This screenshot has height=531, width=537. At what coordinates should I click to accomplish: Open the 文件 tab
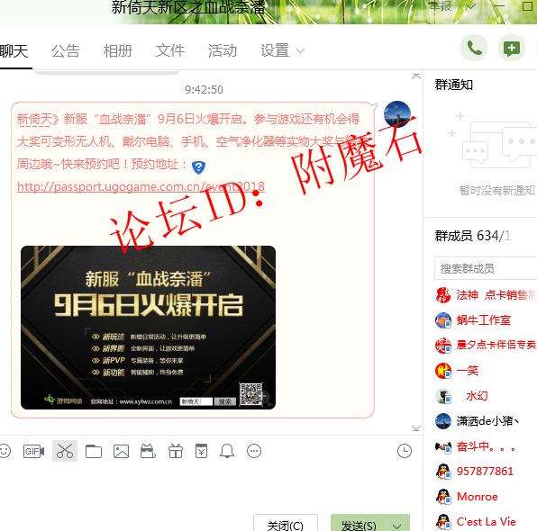[x=170, y=51]
